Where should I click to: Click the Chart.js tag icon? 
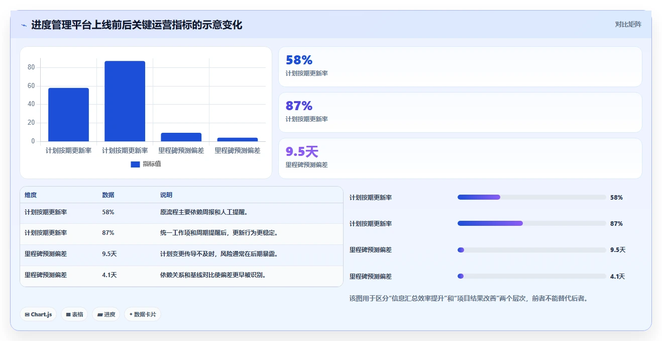[x=27, y=315]
